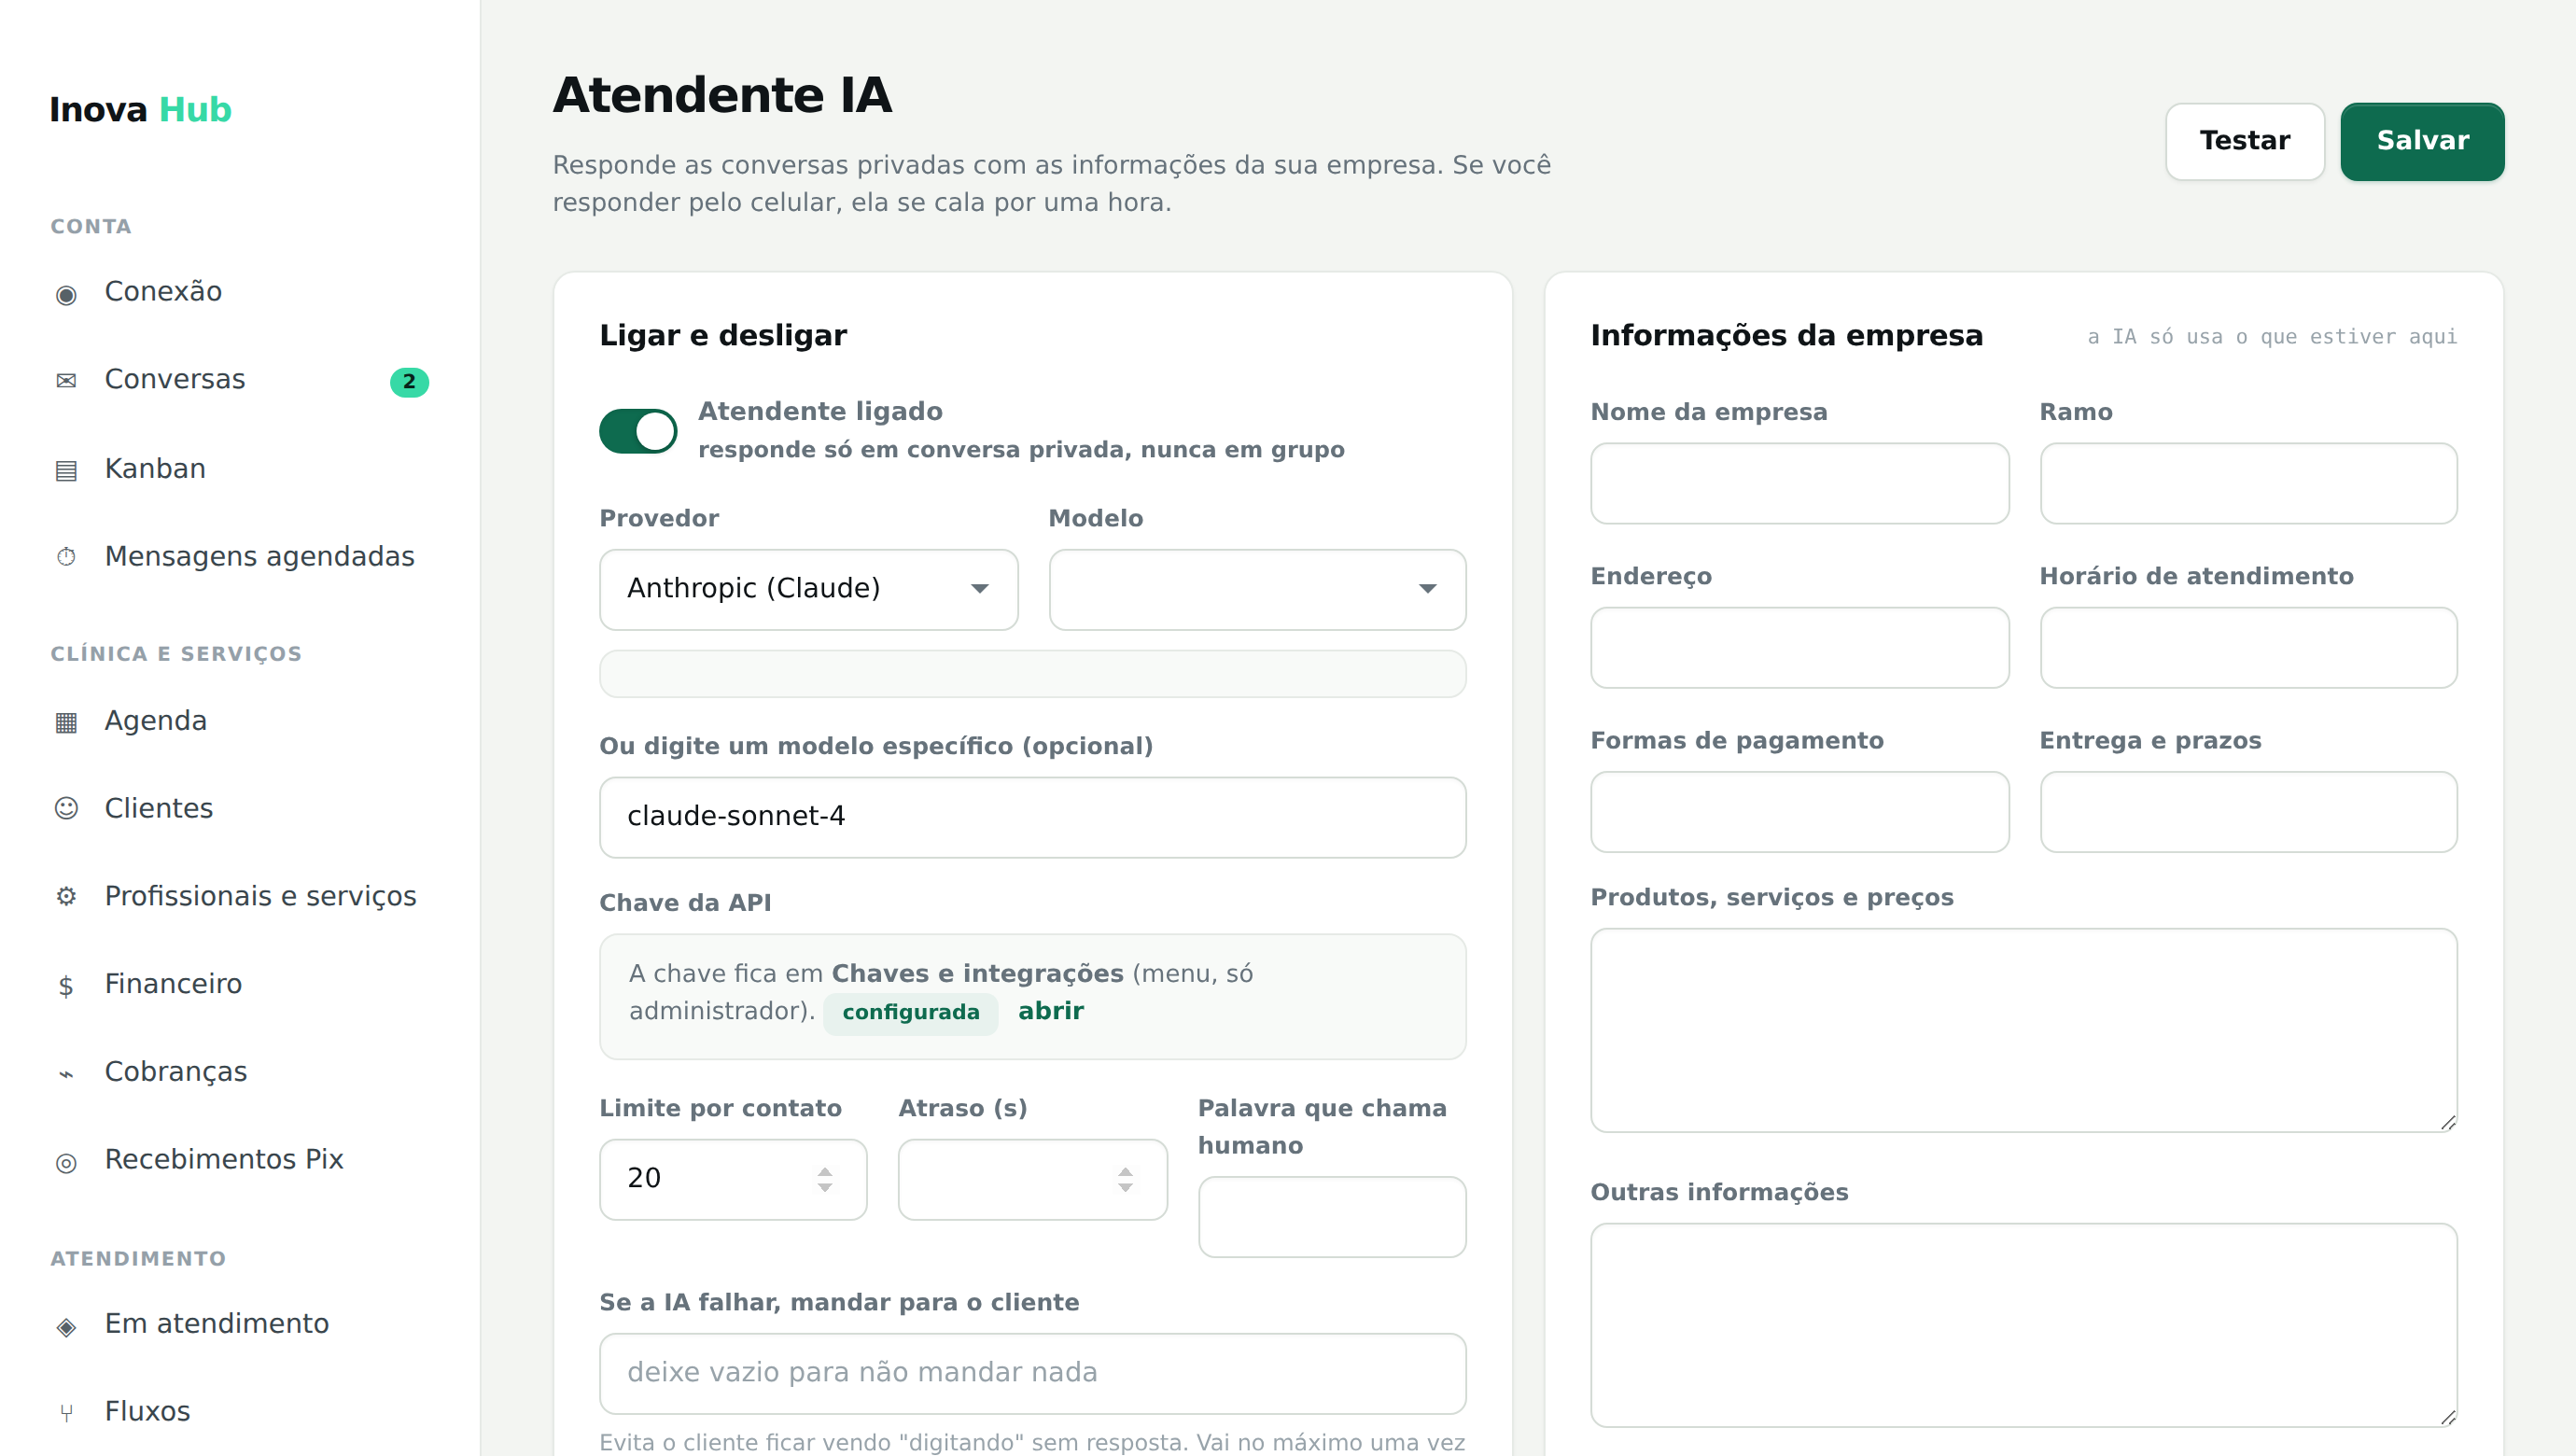Screen dimensions: 2576x1456
Task: Open Recebimentos Pix
Action: point(240,1160)
